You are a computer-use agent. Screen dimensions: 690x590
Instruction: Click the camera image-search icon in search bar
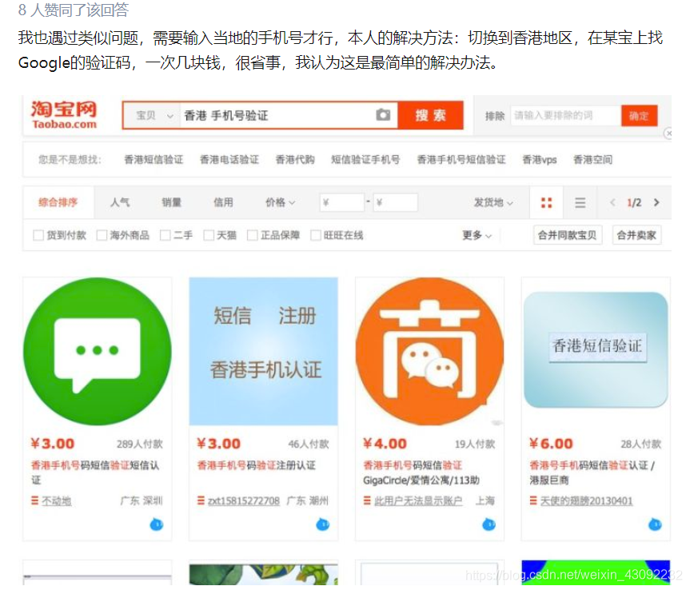coord(381,115)
